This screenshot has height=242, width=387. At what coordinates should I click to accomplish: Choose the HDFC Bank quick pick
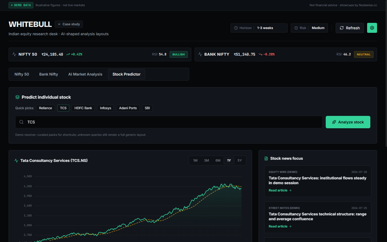point(83,108)
